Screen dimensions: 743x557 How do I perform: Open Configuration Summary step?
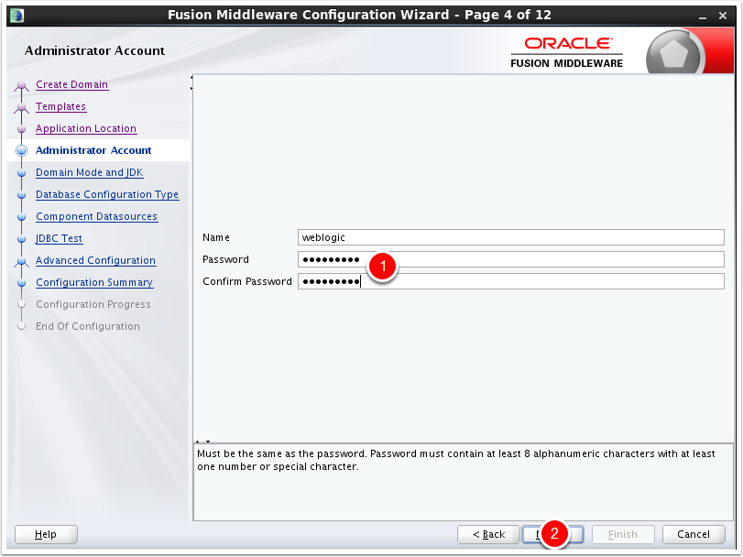point(93,282)
